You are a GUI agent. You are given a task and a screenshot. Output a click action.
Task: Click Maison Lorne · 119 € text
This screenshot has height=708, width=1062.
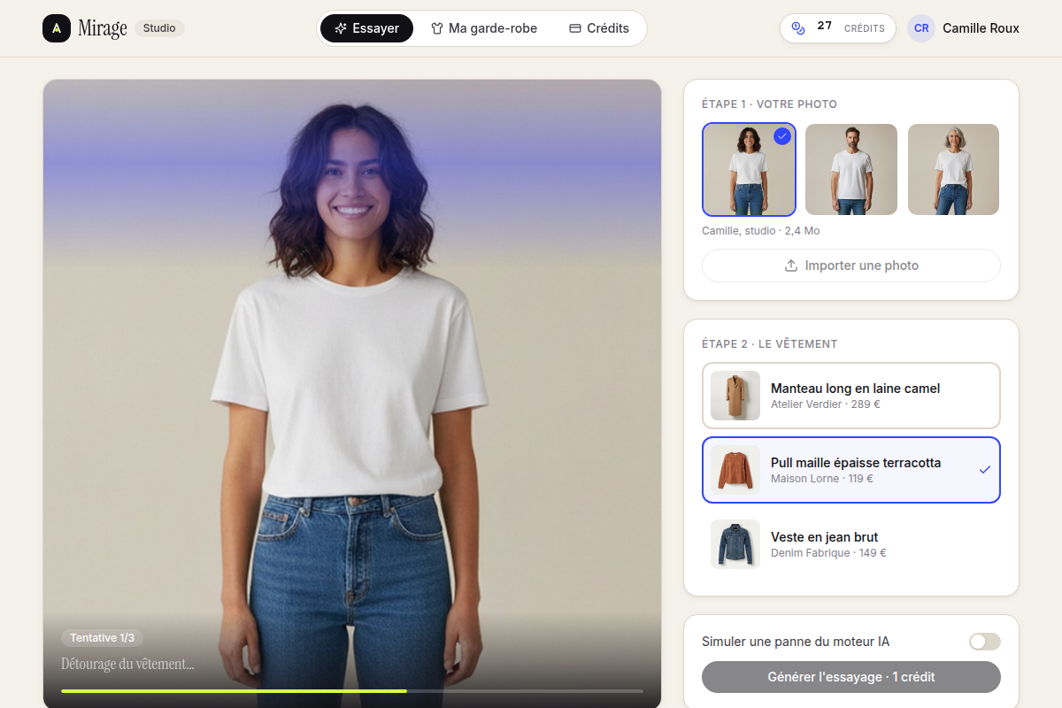[822, 479]
